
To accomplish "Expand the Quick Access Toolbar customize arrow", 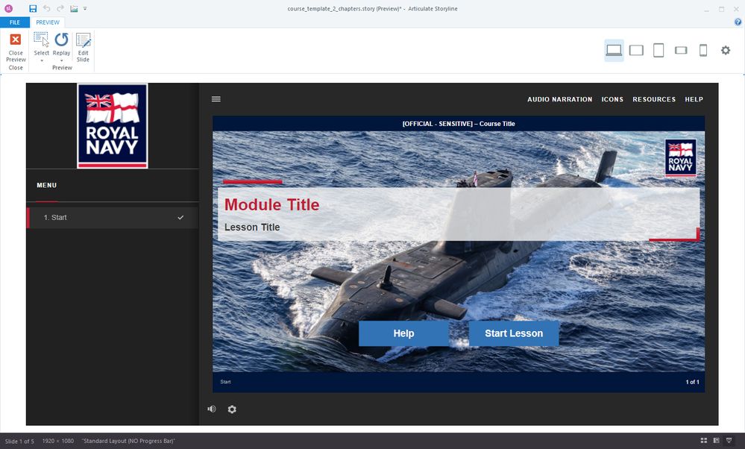I will coord(85,9).
